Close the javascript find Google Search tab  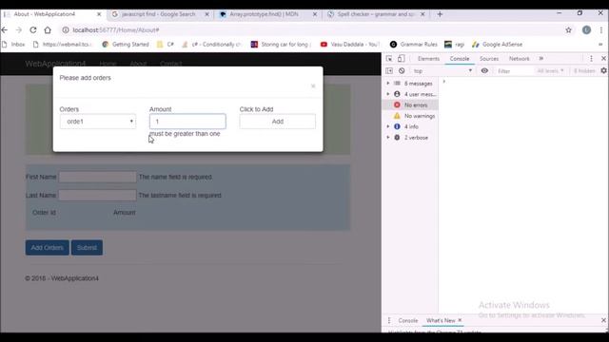coord(207,14)
